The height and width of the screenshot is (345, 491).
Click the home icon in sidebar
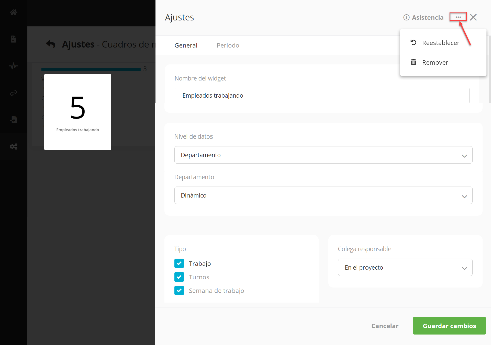[14, 12]
